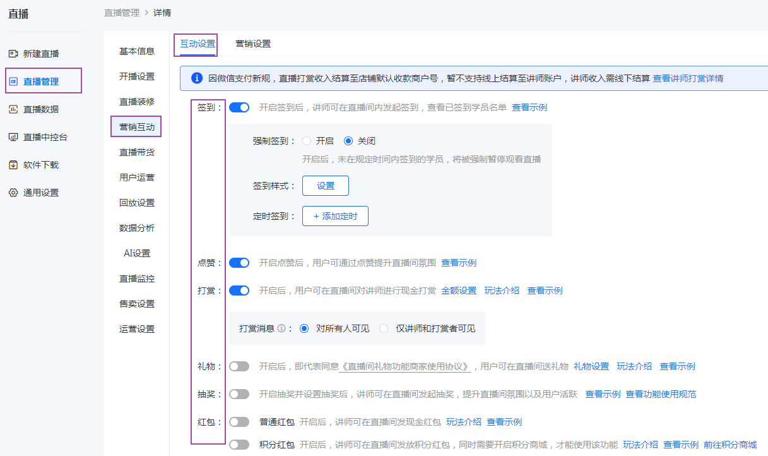768x456 pixels.
Task: Click the 新建直播 sidebar icon
Action: (x=11, y=53)
